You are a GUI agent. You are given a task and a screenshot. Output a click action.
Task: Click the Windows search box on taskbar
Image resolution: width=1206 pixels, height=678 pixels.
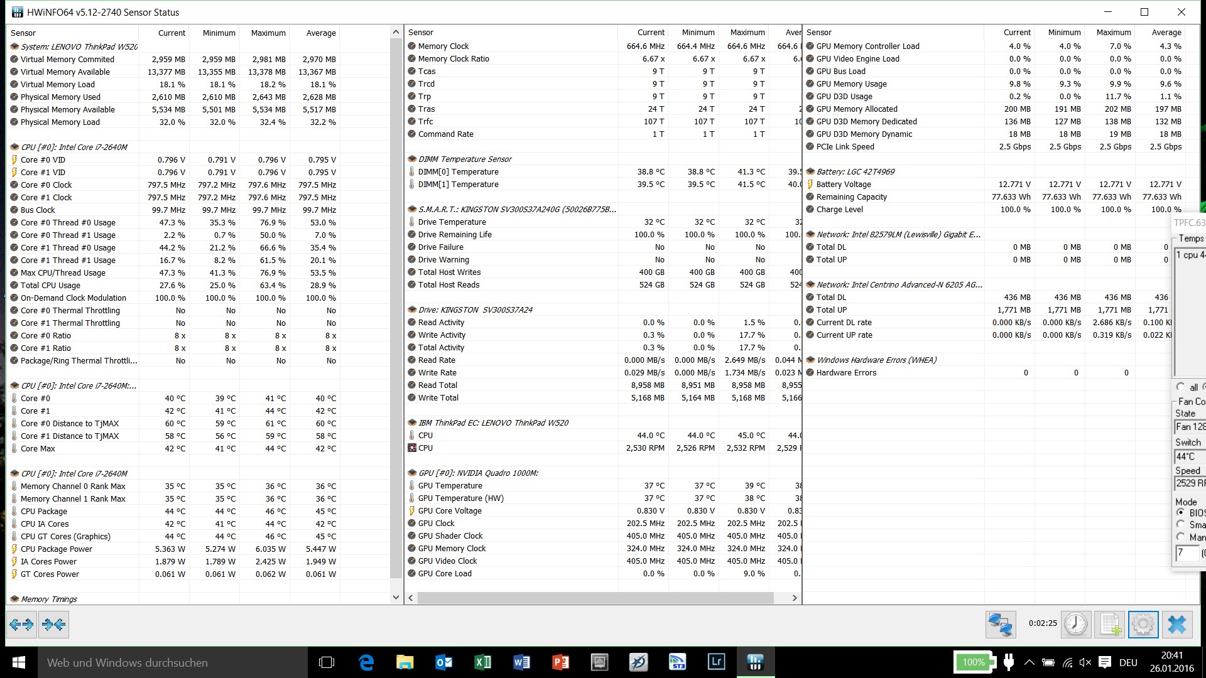tap(173, 662)
